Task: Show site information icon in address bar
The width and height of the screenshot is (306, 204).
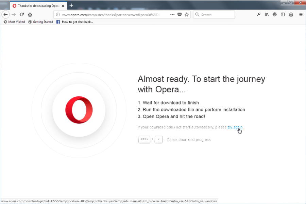Action: tap(58, 15)
